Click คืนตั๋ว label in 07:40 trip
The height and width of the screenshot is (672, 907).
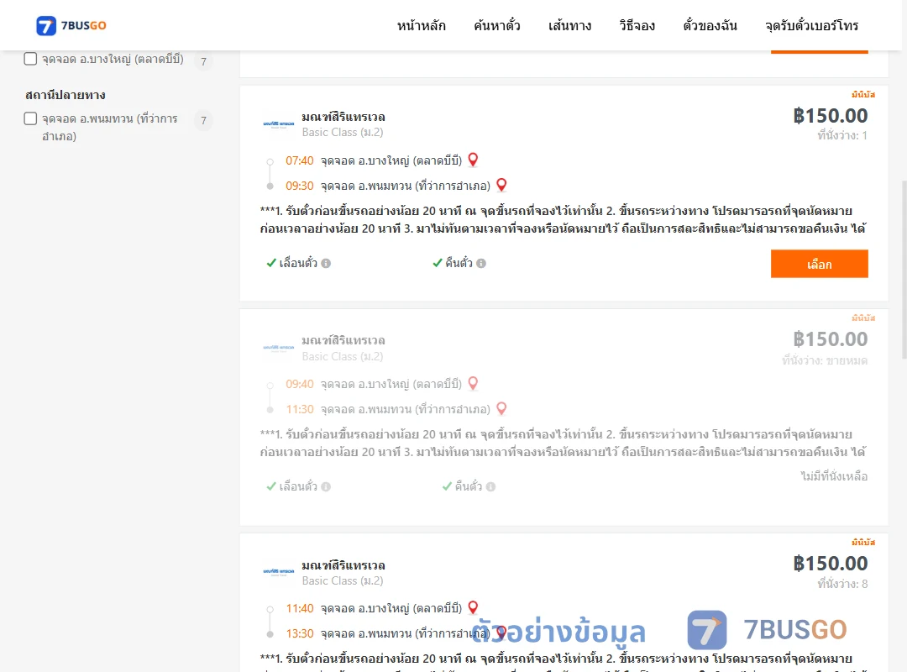459,264
